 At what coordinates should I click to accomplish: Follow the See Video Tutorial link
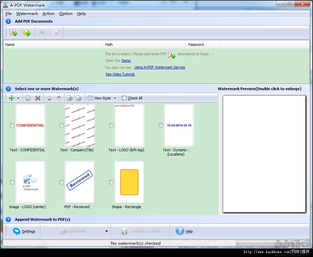120,74
